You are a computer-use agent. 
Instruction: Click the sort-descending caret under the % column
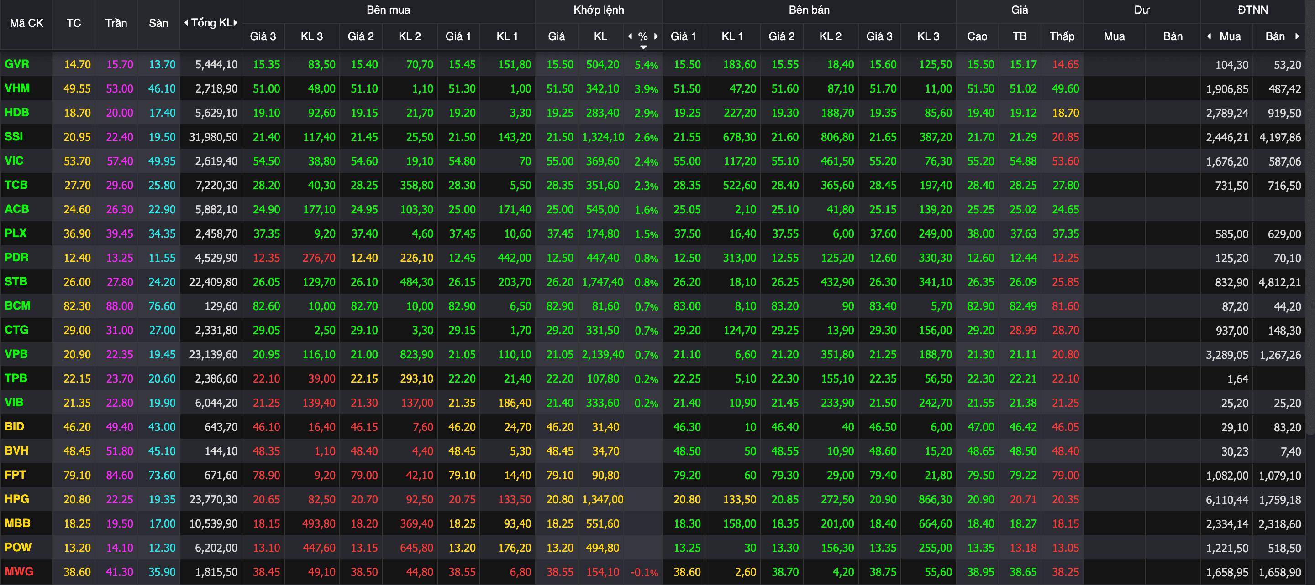click(643, 47)
